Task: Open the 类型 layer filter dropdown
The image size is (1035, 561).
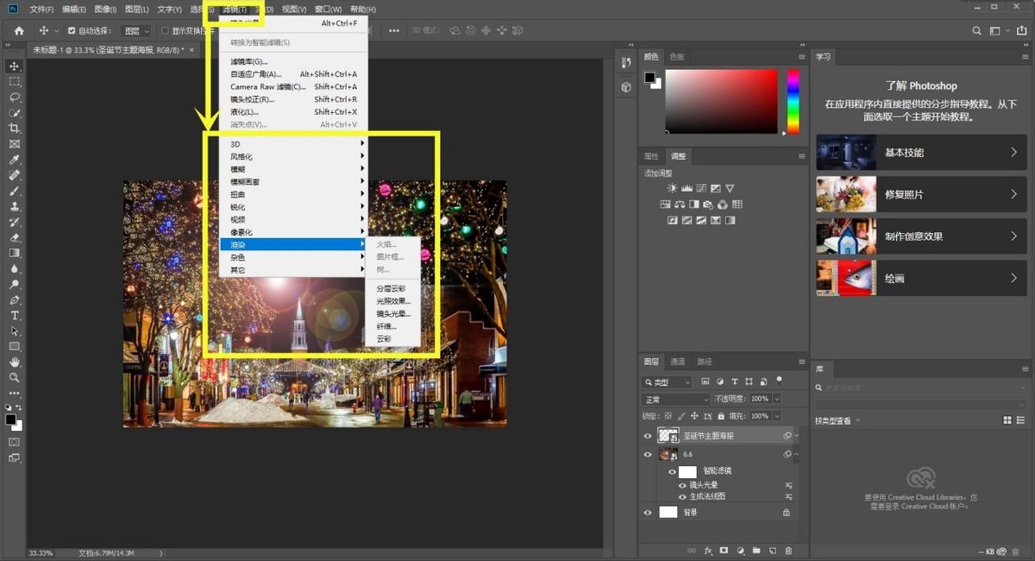Action: click(x=668, y=381)
